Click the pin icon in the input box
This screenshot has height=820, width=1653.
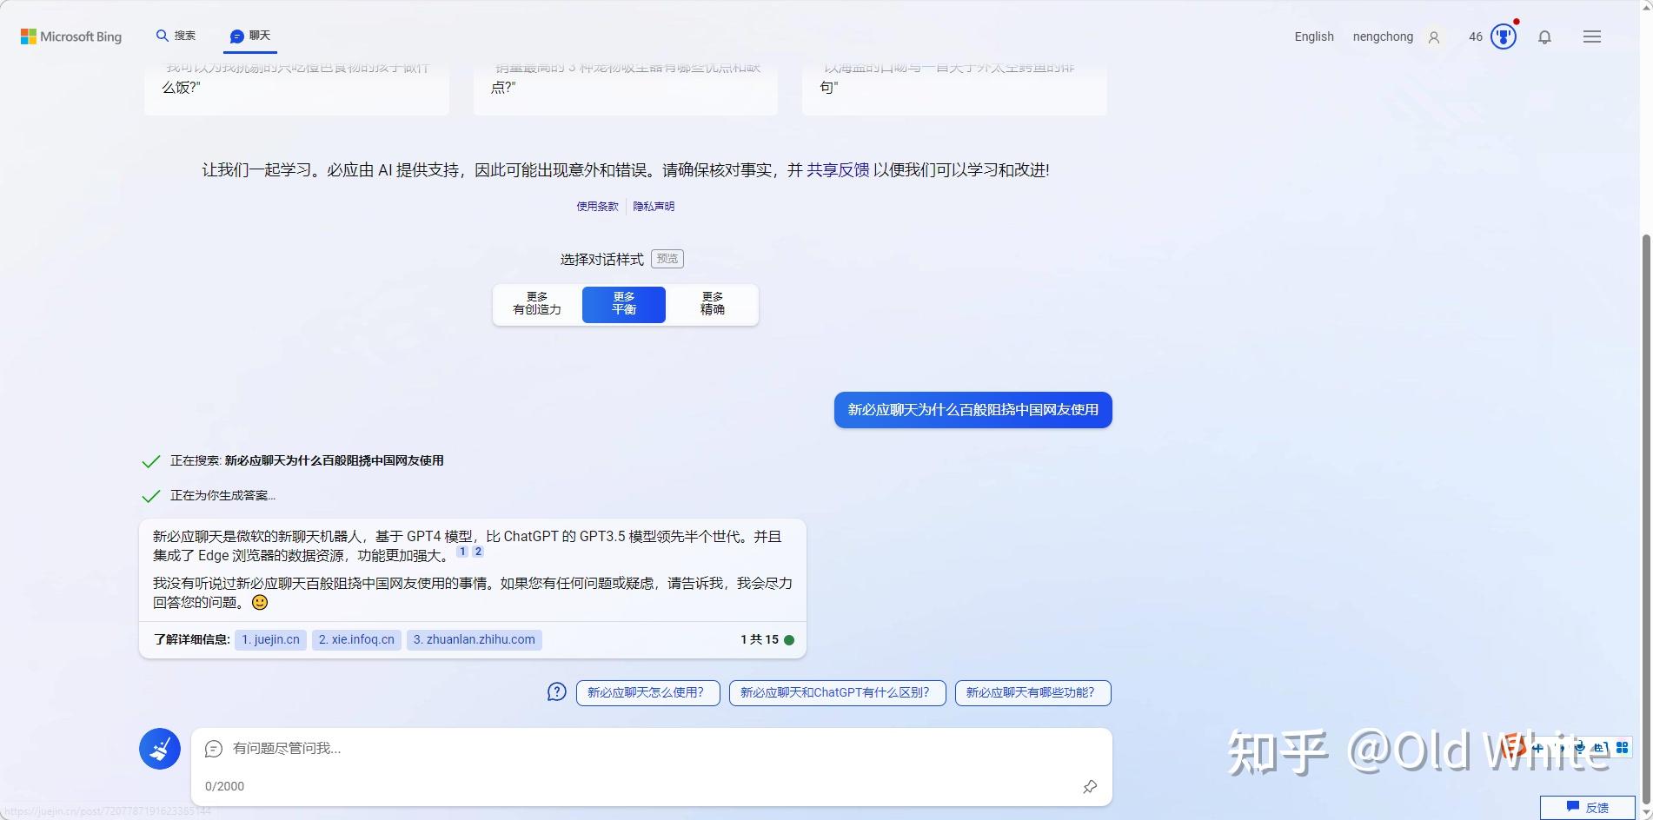click(x=1090, y=786)
